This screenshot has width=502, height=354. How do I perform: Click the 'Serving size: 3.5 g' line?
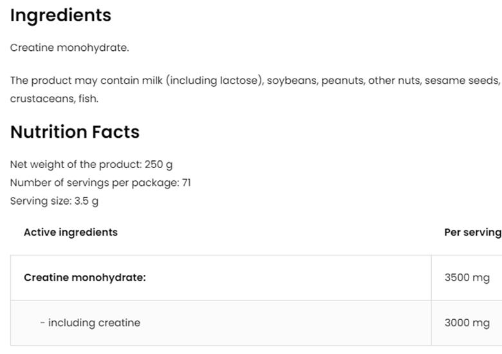[x=54, y=201]
